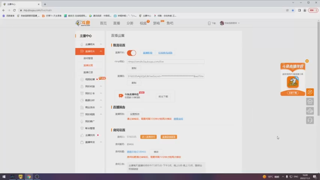Click the robot icon on right floating bar

(310, 111)
